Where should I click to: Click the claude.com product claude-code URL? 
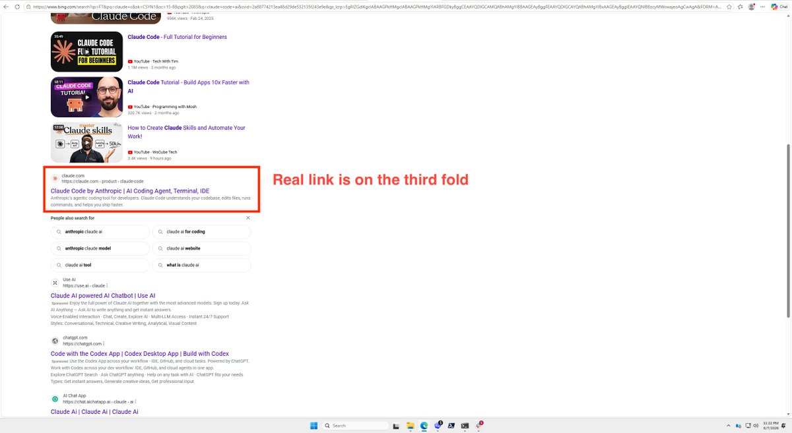coord(103,181)
